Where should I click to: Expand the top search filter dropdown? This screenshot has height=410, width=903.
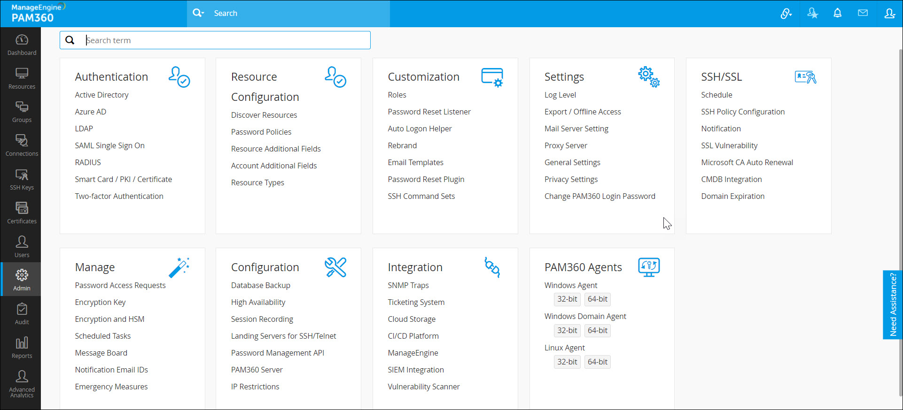pos(199,13)
